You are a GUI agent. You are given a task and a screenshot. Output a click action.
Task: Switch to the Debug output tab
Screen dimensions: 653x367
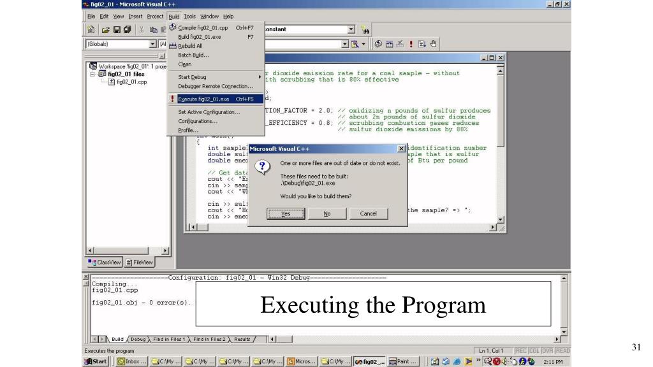coord(138,339)
